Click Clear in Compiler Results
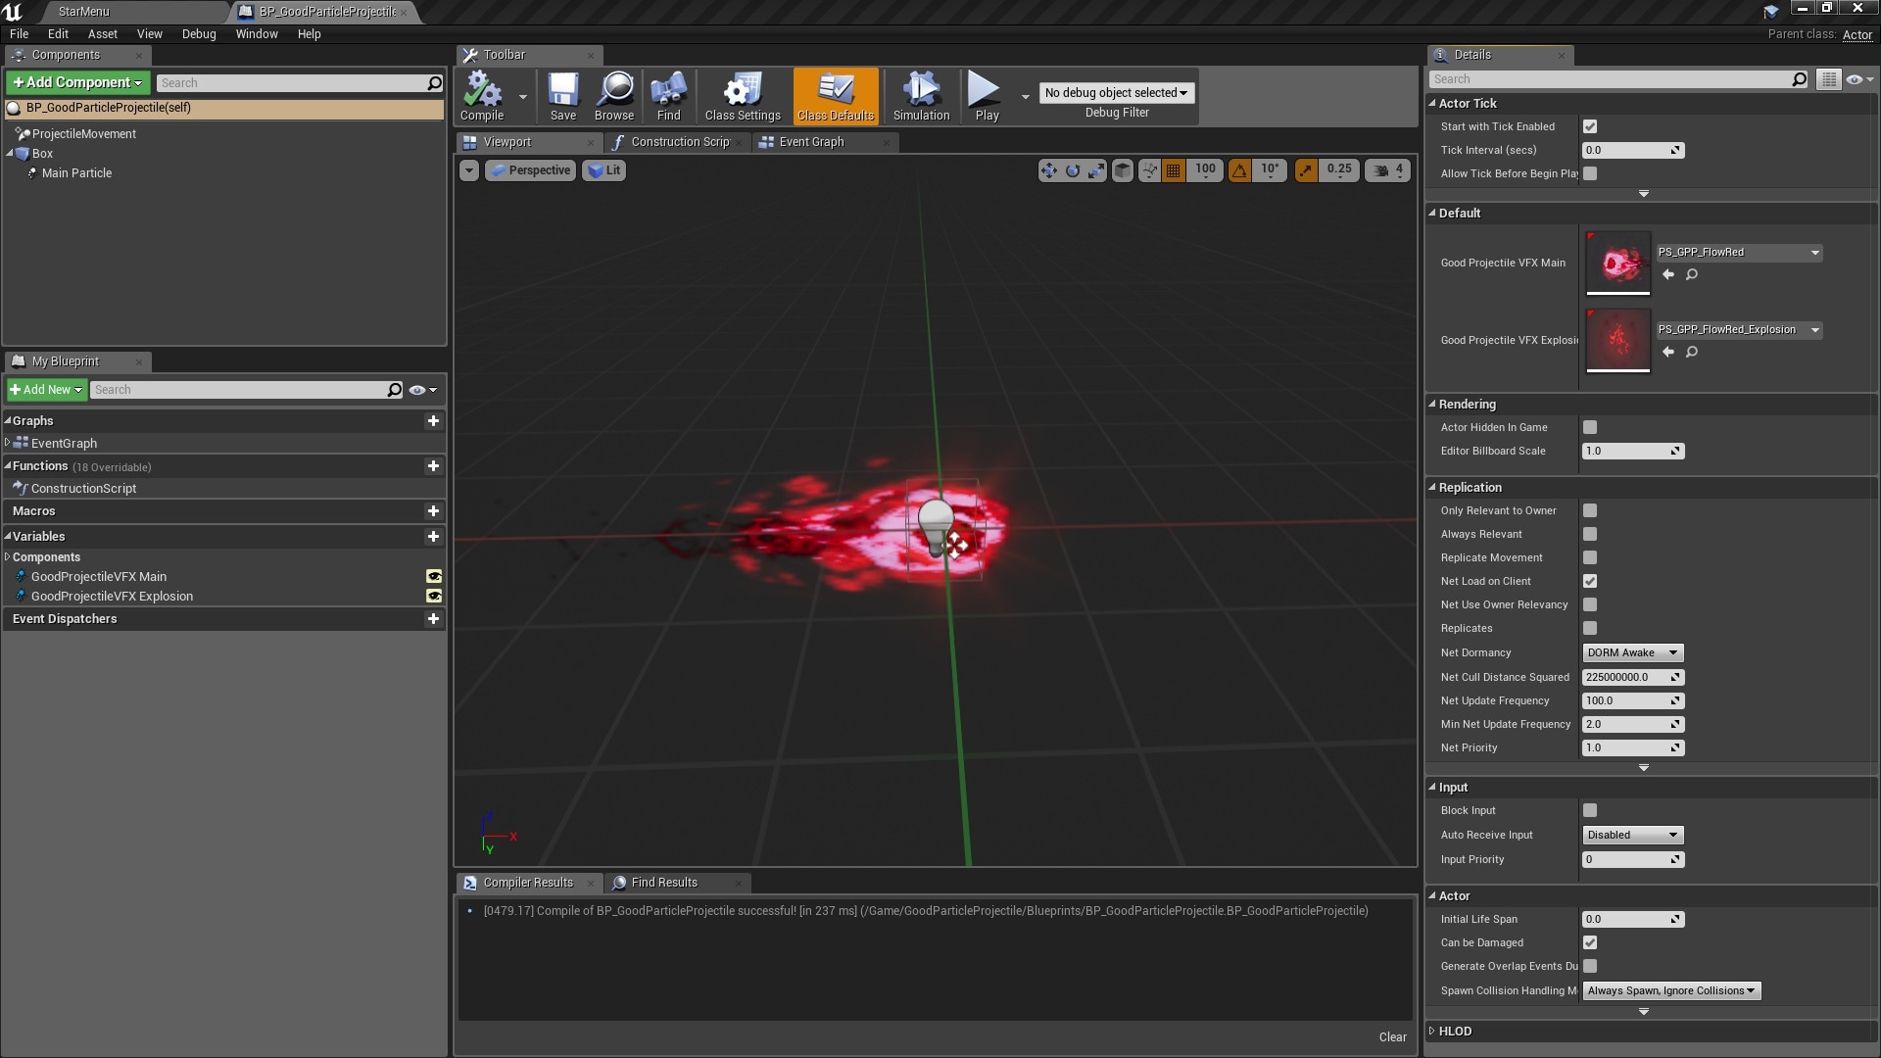The height and width of the screenshot is (1058, 1881). click(1391, 1036)
